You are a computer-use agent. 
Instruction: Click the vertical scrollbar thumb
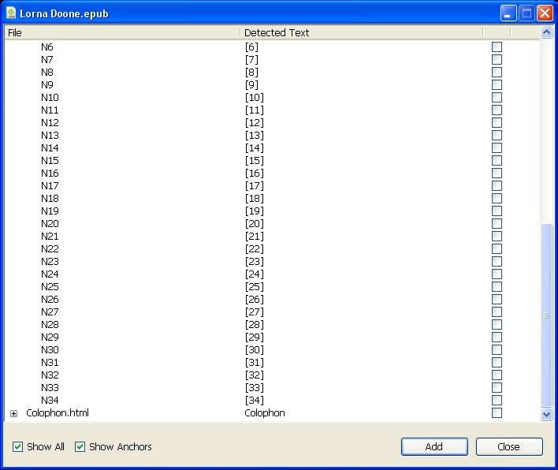pos(546,315)
